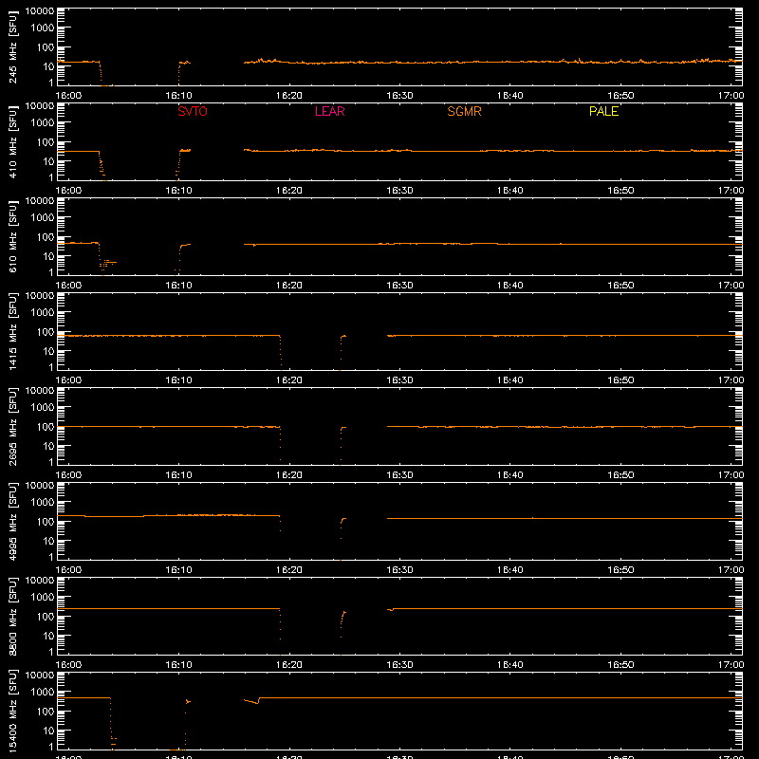The height and width of the screenshot is (759, 759).
Task: Click the 16:50 tick under the 2695 MHz plot
Action: [x=620, y=475]
